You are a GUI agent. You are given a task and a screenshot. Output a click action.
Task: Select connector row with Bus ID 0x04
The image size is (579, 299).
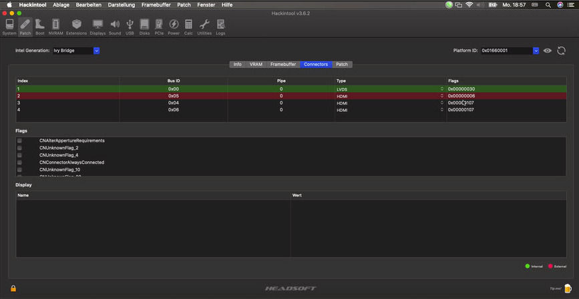tap(291, 103)
